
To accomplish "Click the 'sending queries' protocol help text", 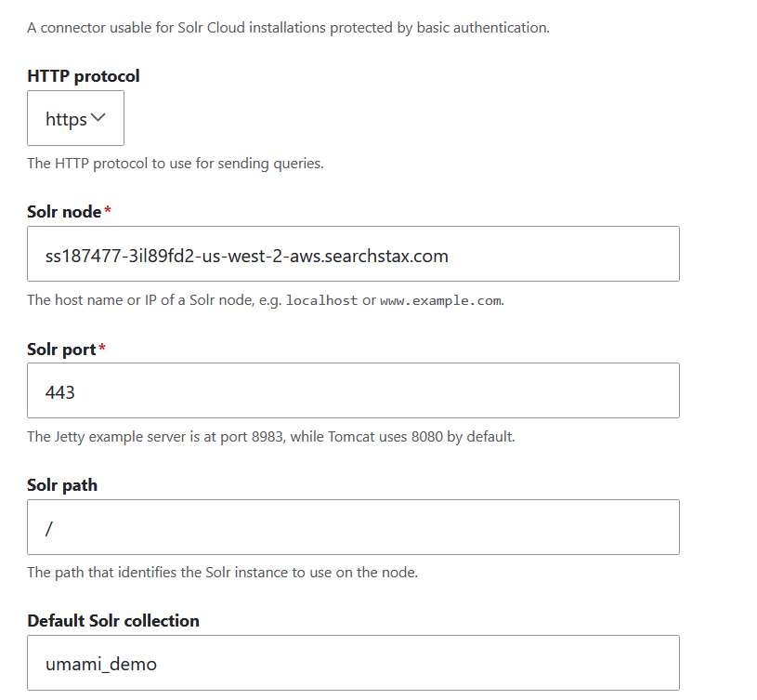I will pyautogui.click(x=175, y=164).
